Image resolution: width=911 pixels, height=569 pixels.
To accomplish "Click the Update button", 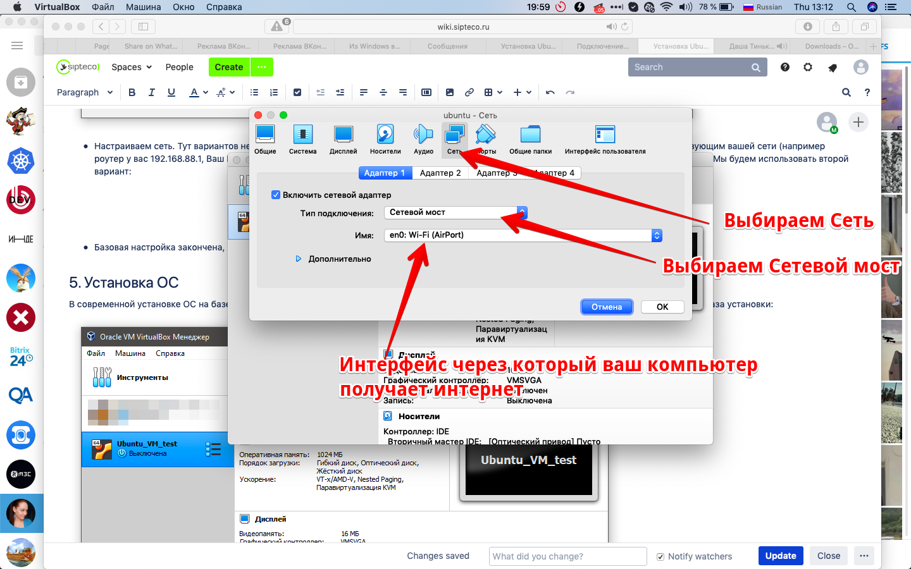I will (x=781, y=556).
